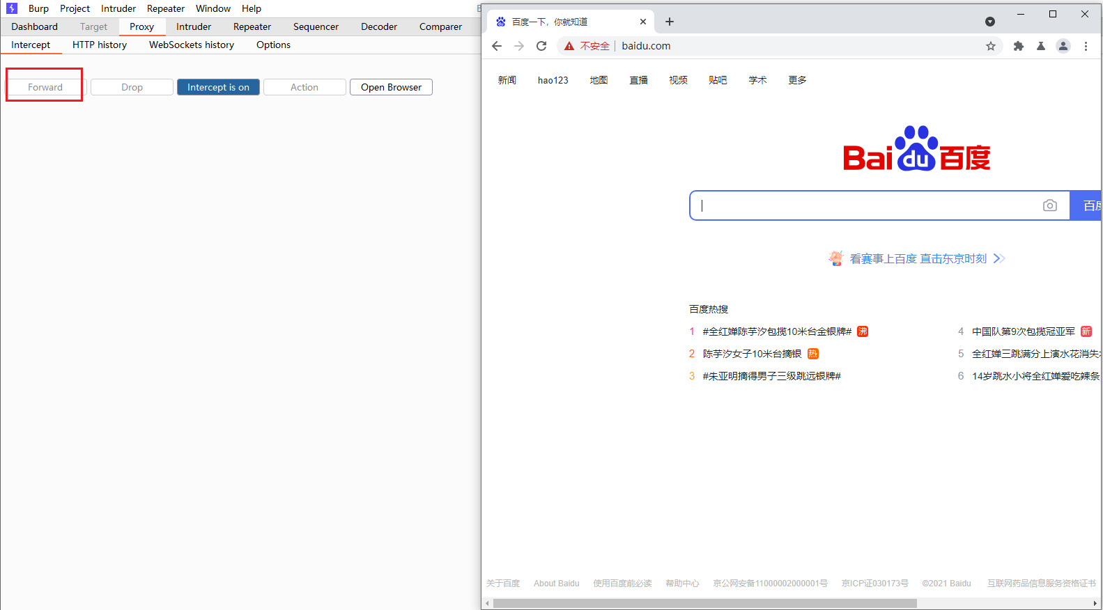1103x610 pixels.
Task: Open the 地图 link
Action: coord(599,80)
